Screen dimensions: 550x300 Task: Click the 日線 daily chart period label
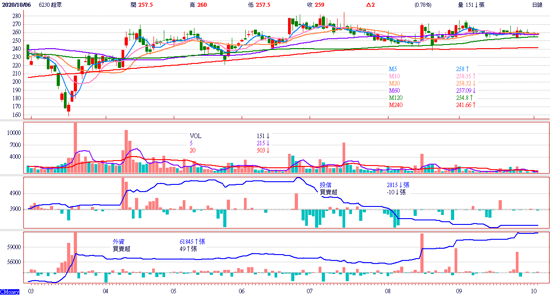coord(537,5)
